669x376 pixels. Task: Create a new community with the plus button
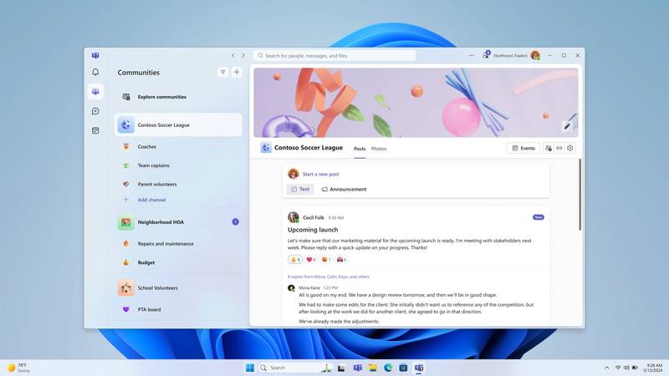coord(237,72)
